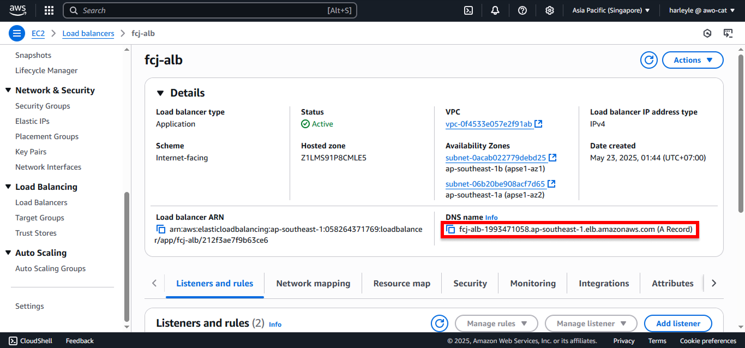Switch to the Network mapping tab
Image resolution: width=745 pixels, height=348 pixels.
point(313,284)
